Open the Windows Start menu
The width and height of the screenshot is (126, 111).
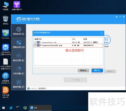pos(4,108)
